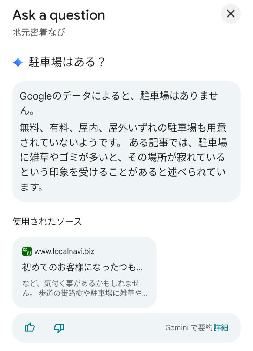253x351 pixels.
Task: Close the Ask a question panel
Action: pyautogui.click(x=231, y=14)
